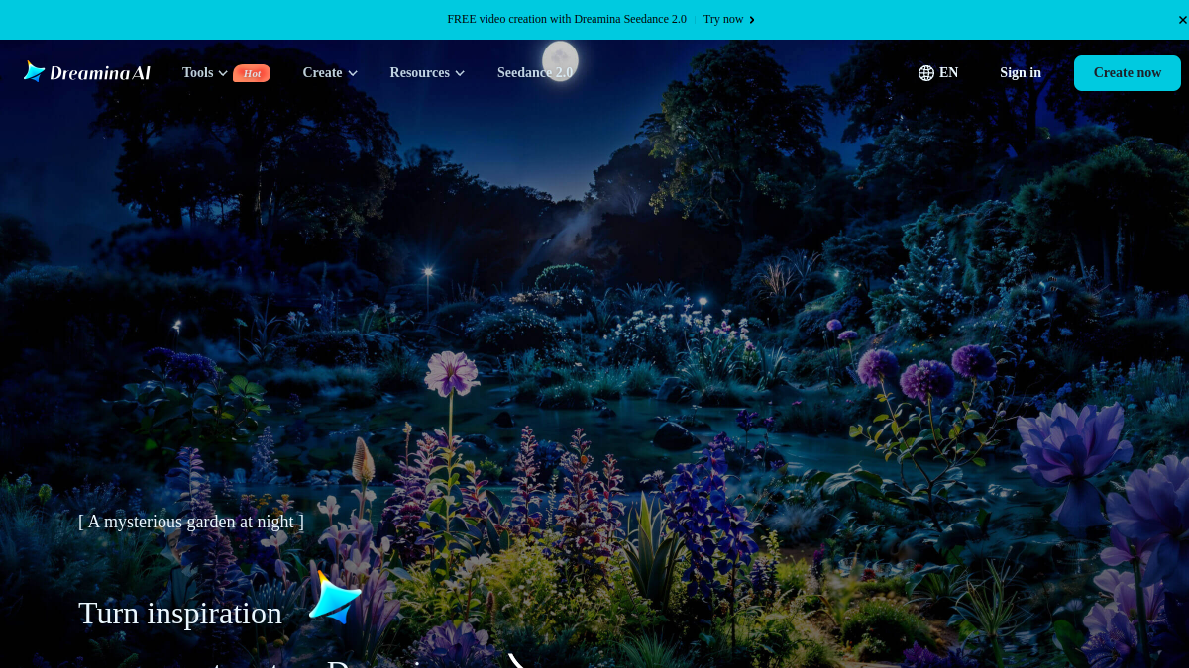The image size is (1189, 668).
Task: Expand the Resources dropdown chevron
Action: [460, 73]
